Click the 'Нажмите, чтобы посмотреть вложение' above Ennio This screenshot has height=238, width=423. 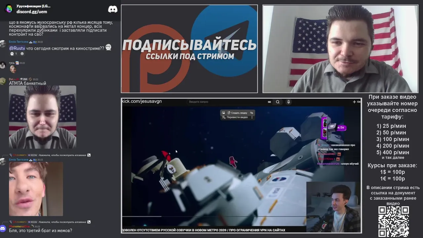[x=62, y=155]
